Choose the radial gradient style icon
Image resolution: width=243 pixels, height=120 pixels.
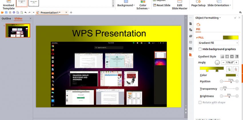pyautogui.click(x=227, y=56)
